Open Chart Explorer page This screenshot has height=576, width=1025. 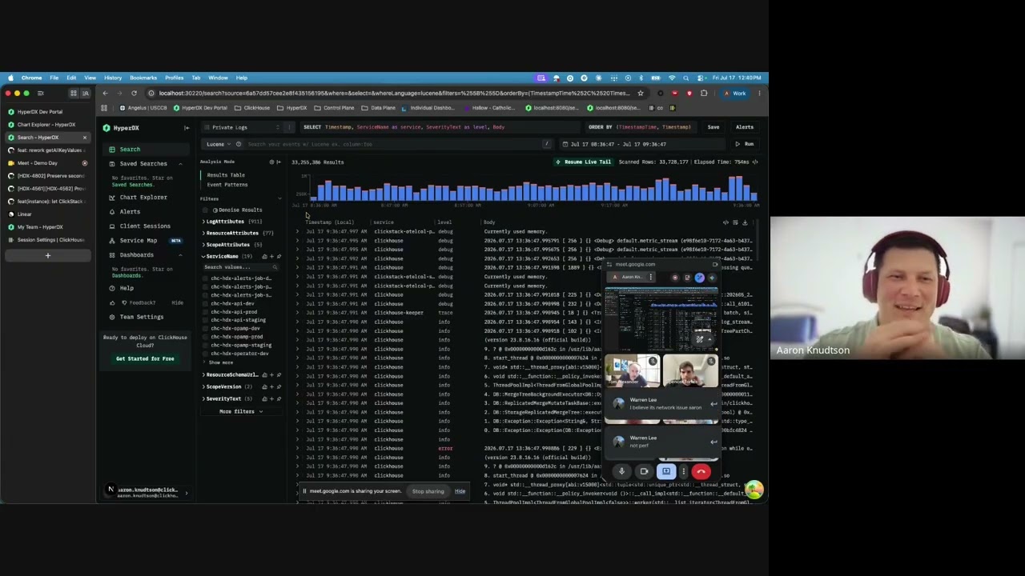coord(143,197)
